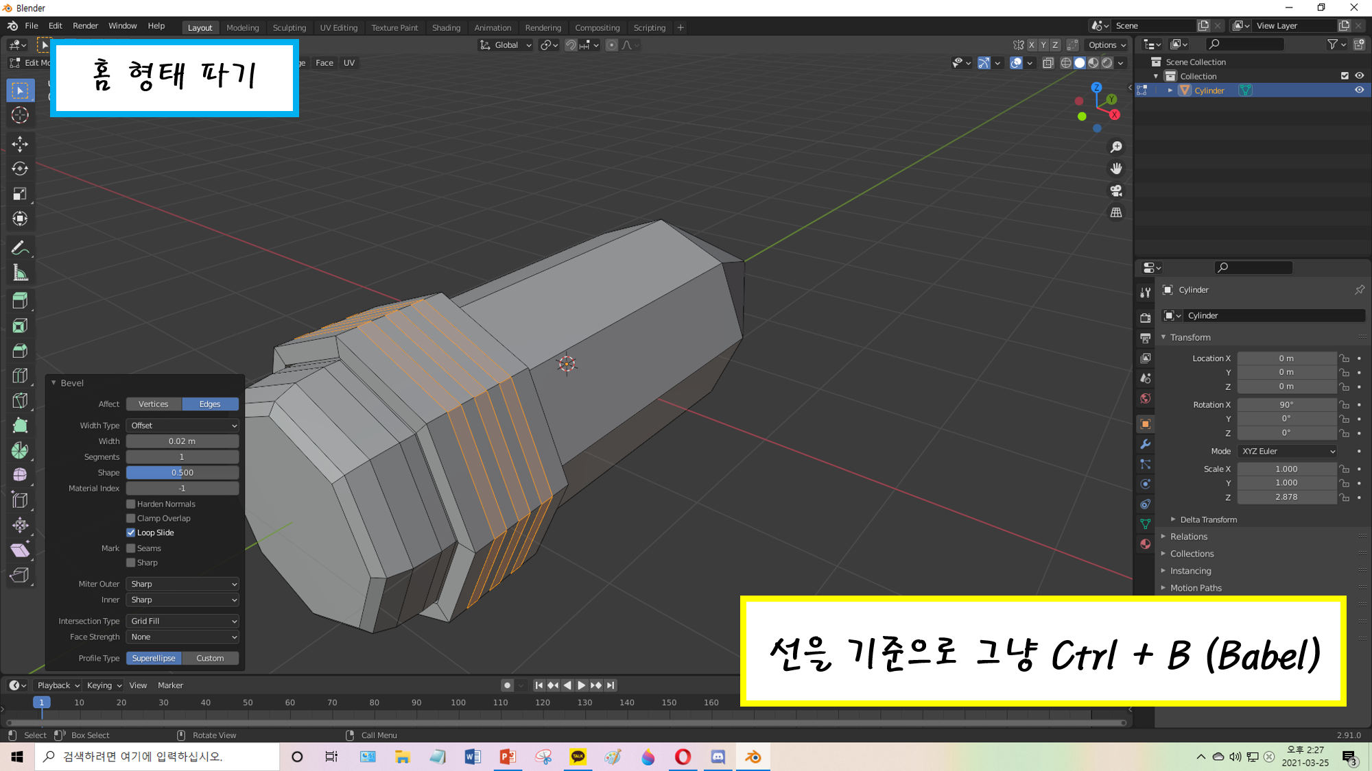The height and width of the screenshot is (771, 1372).
Task: Open the Width Type Offset dropdown
Action: 182,426
